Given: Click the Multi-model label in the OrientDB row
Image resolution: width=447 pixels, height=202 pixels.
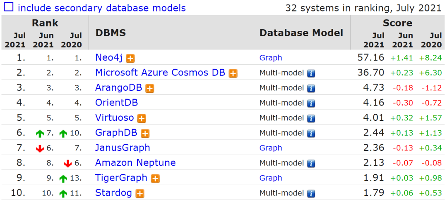Looking at the screenshot, I should tap(281, 103).
